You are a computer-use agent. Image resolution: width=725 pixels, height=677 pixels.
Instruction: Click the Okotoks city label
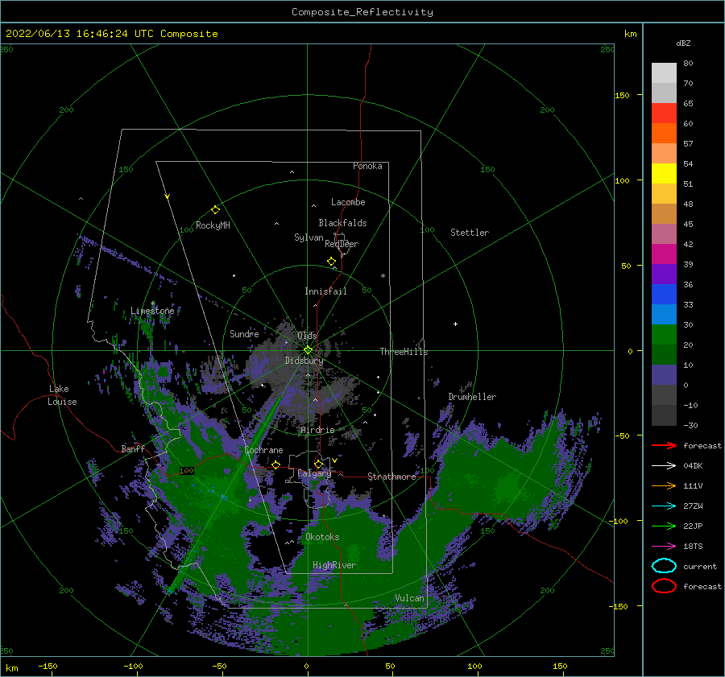[322, 537]
